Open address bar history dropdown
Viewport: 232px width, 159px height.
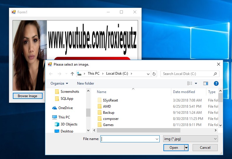[148, 74]
